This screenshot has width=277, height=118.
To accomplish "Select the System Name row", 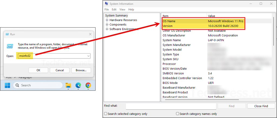I will [217, 40].
